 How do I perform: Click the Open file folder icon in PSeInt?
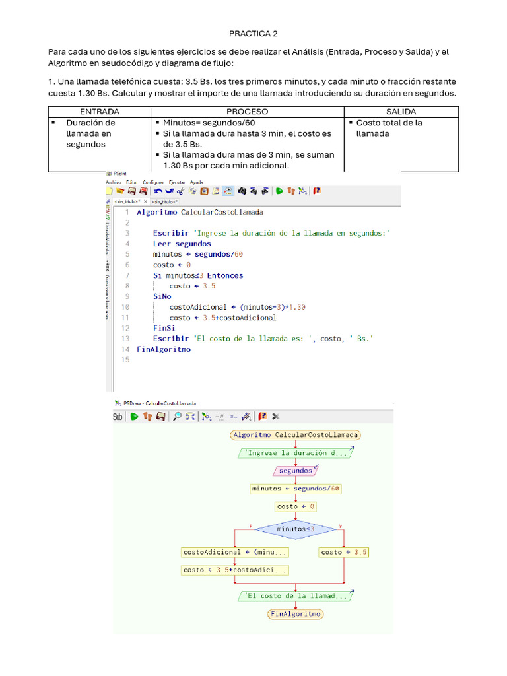coord(120,191)
